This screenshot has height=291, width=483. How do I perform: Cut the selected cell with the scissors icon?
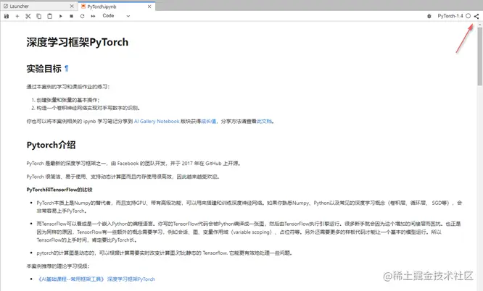coord(28,16)
